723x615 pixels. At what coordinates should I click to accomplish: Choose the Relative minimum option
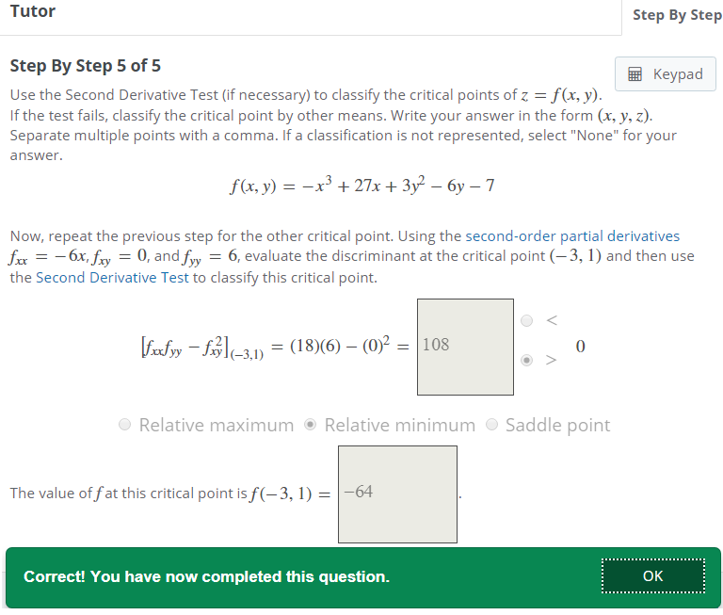coord(311,425)
